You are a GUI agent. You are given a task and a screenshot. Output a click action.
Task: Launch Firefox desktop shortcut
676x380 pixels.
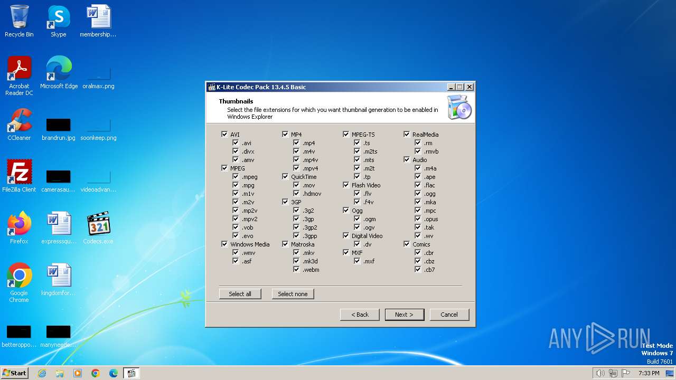pyautogui.click(x=19, y=228)
